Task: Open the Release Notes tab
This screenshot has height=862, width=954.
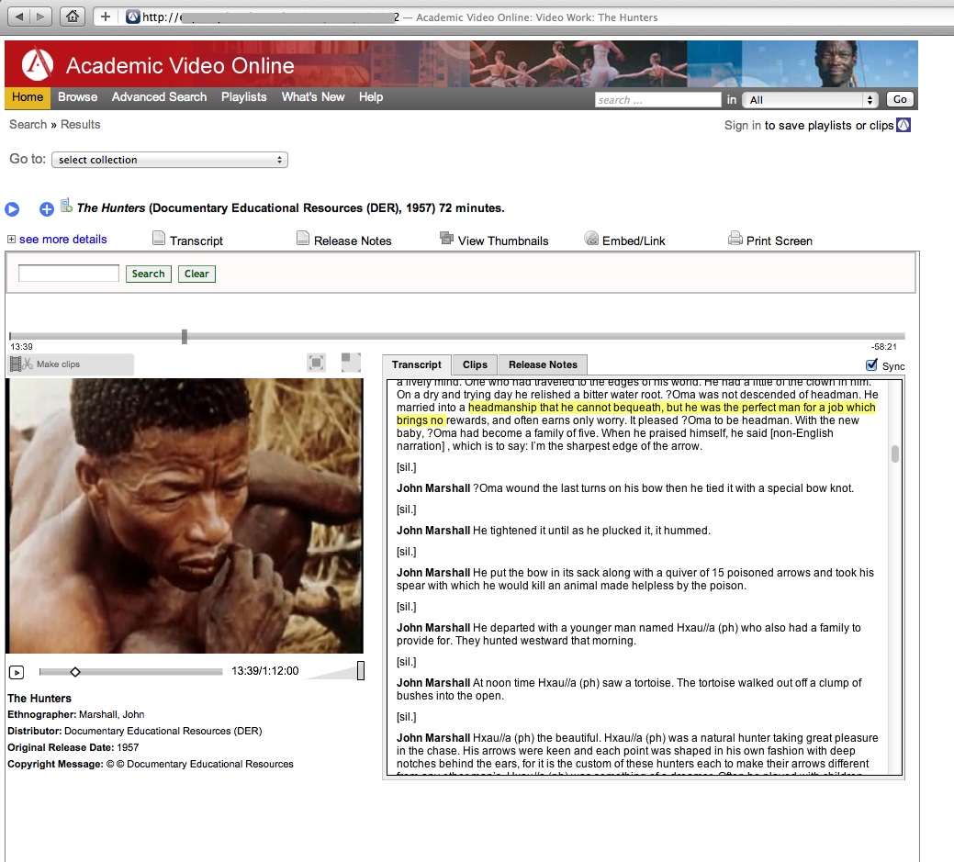Action: 543,364
